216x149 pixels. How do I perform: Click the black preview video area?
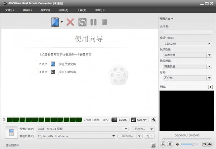(x=186, y=111)
